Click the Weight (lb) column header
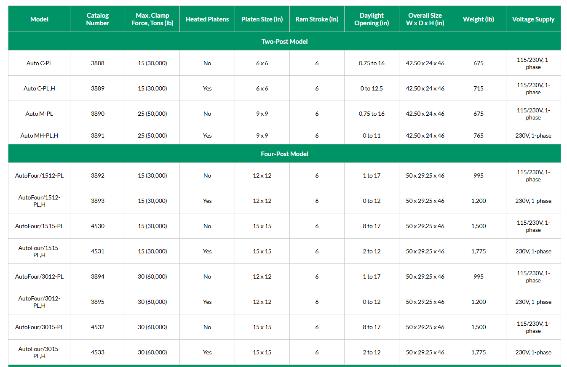The width and height of the screenshot is (567, 367). pos(479,19)
